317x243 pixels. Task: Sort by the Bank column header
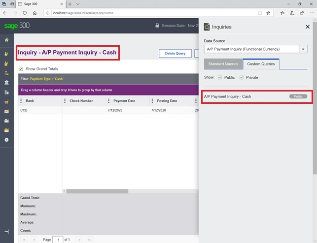coord(30,101)
